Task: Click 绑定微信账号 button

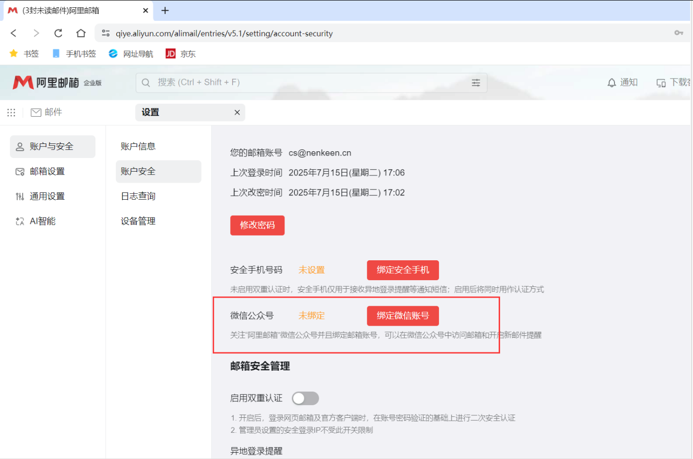Action: pyautogui.click(x=403, y=316)
